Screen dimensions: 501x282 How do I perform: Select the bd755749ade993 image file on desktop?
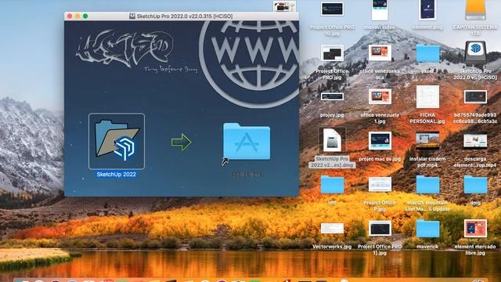475,97
